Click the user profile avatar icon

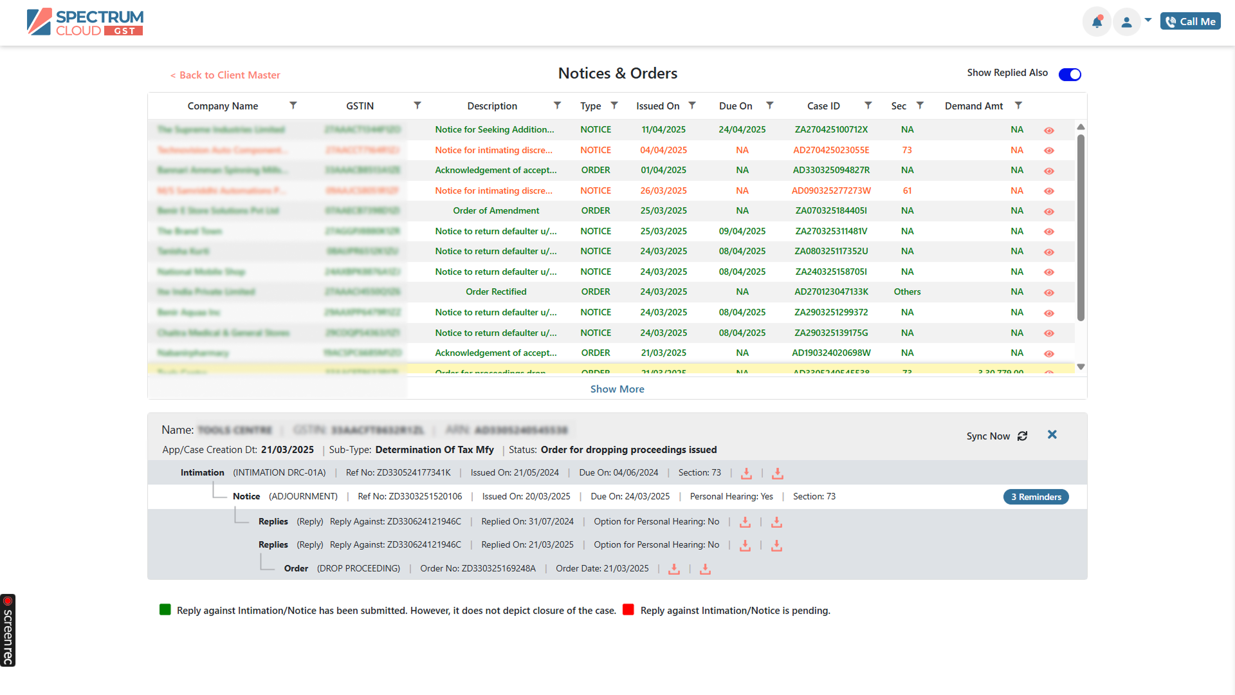click(x=1126, y=22)
